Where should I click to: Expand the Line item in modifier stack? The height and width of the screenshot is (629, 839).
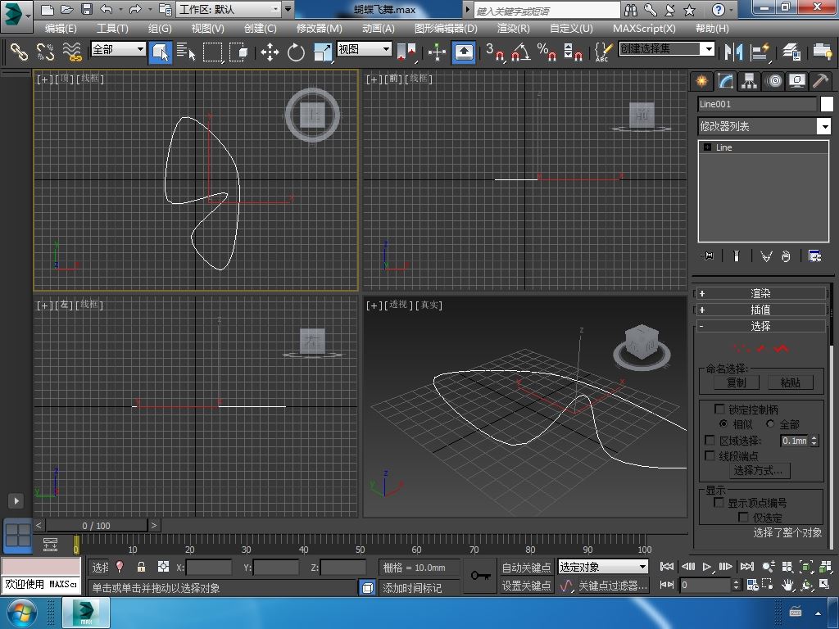tap(707, 147)
